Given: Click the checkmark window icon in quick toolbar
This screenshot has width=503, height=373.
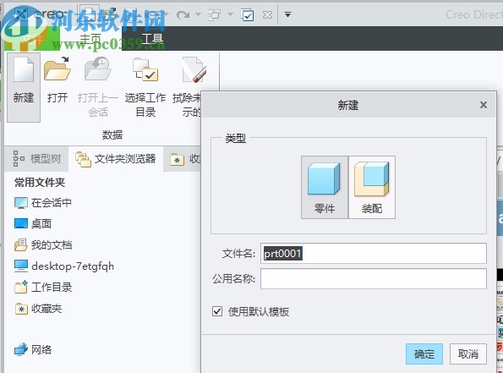Looking at the screenshot, I should click(248, 14).
